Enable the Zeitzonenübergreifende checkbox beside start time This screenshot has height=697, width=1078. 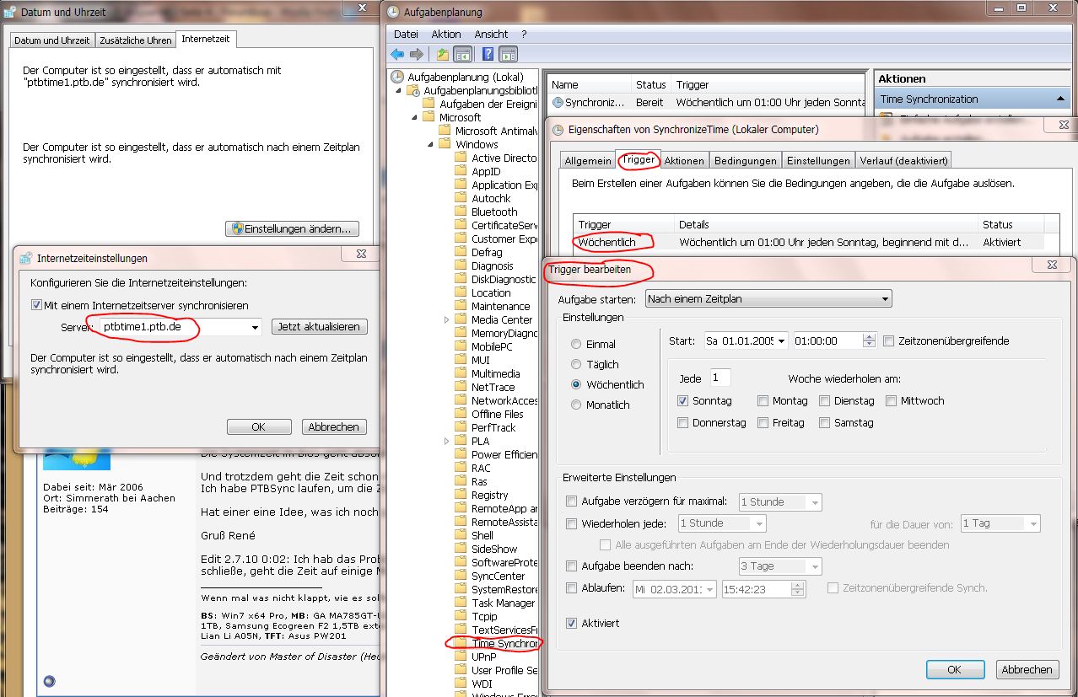tap(889, 340)
